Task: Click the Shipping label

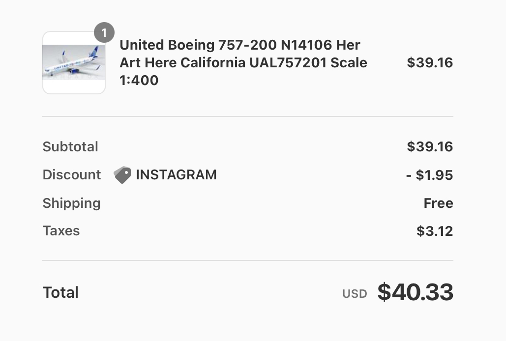Action: pyautogui.click(x=71, y=203)
